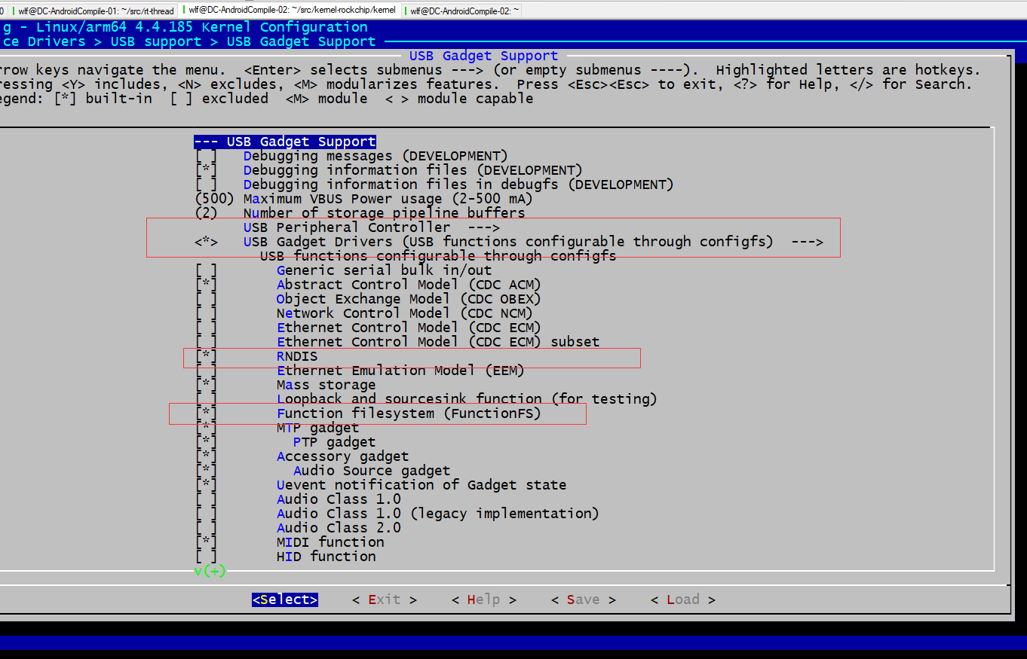Select the kernel-rockchip/kernel terminal tab
The height and width of the screenshot is (659, 1027).
point(290,11)
